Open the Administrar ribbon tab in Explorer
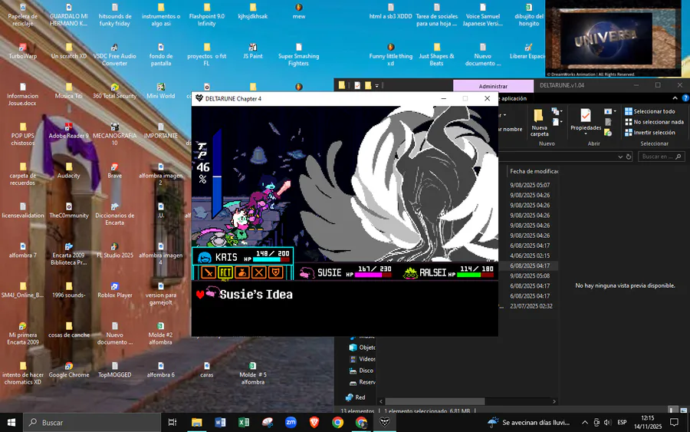Screen dimensions: 690x432 tap(493, 86)
